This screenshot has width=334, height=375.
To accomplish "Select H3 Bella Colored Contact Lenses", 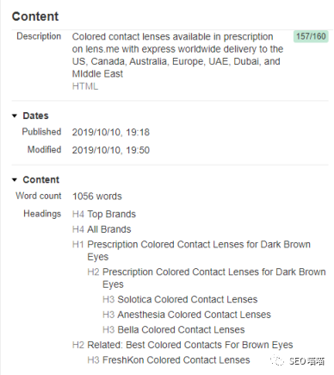I will coord(174,329).
